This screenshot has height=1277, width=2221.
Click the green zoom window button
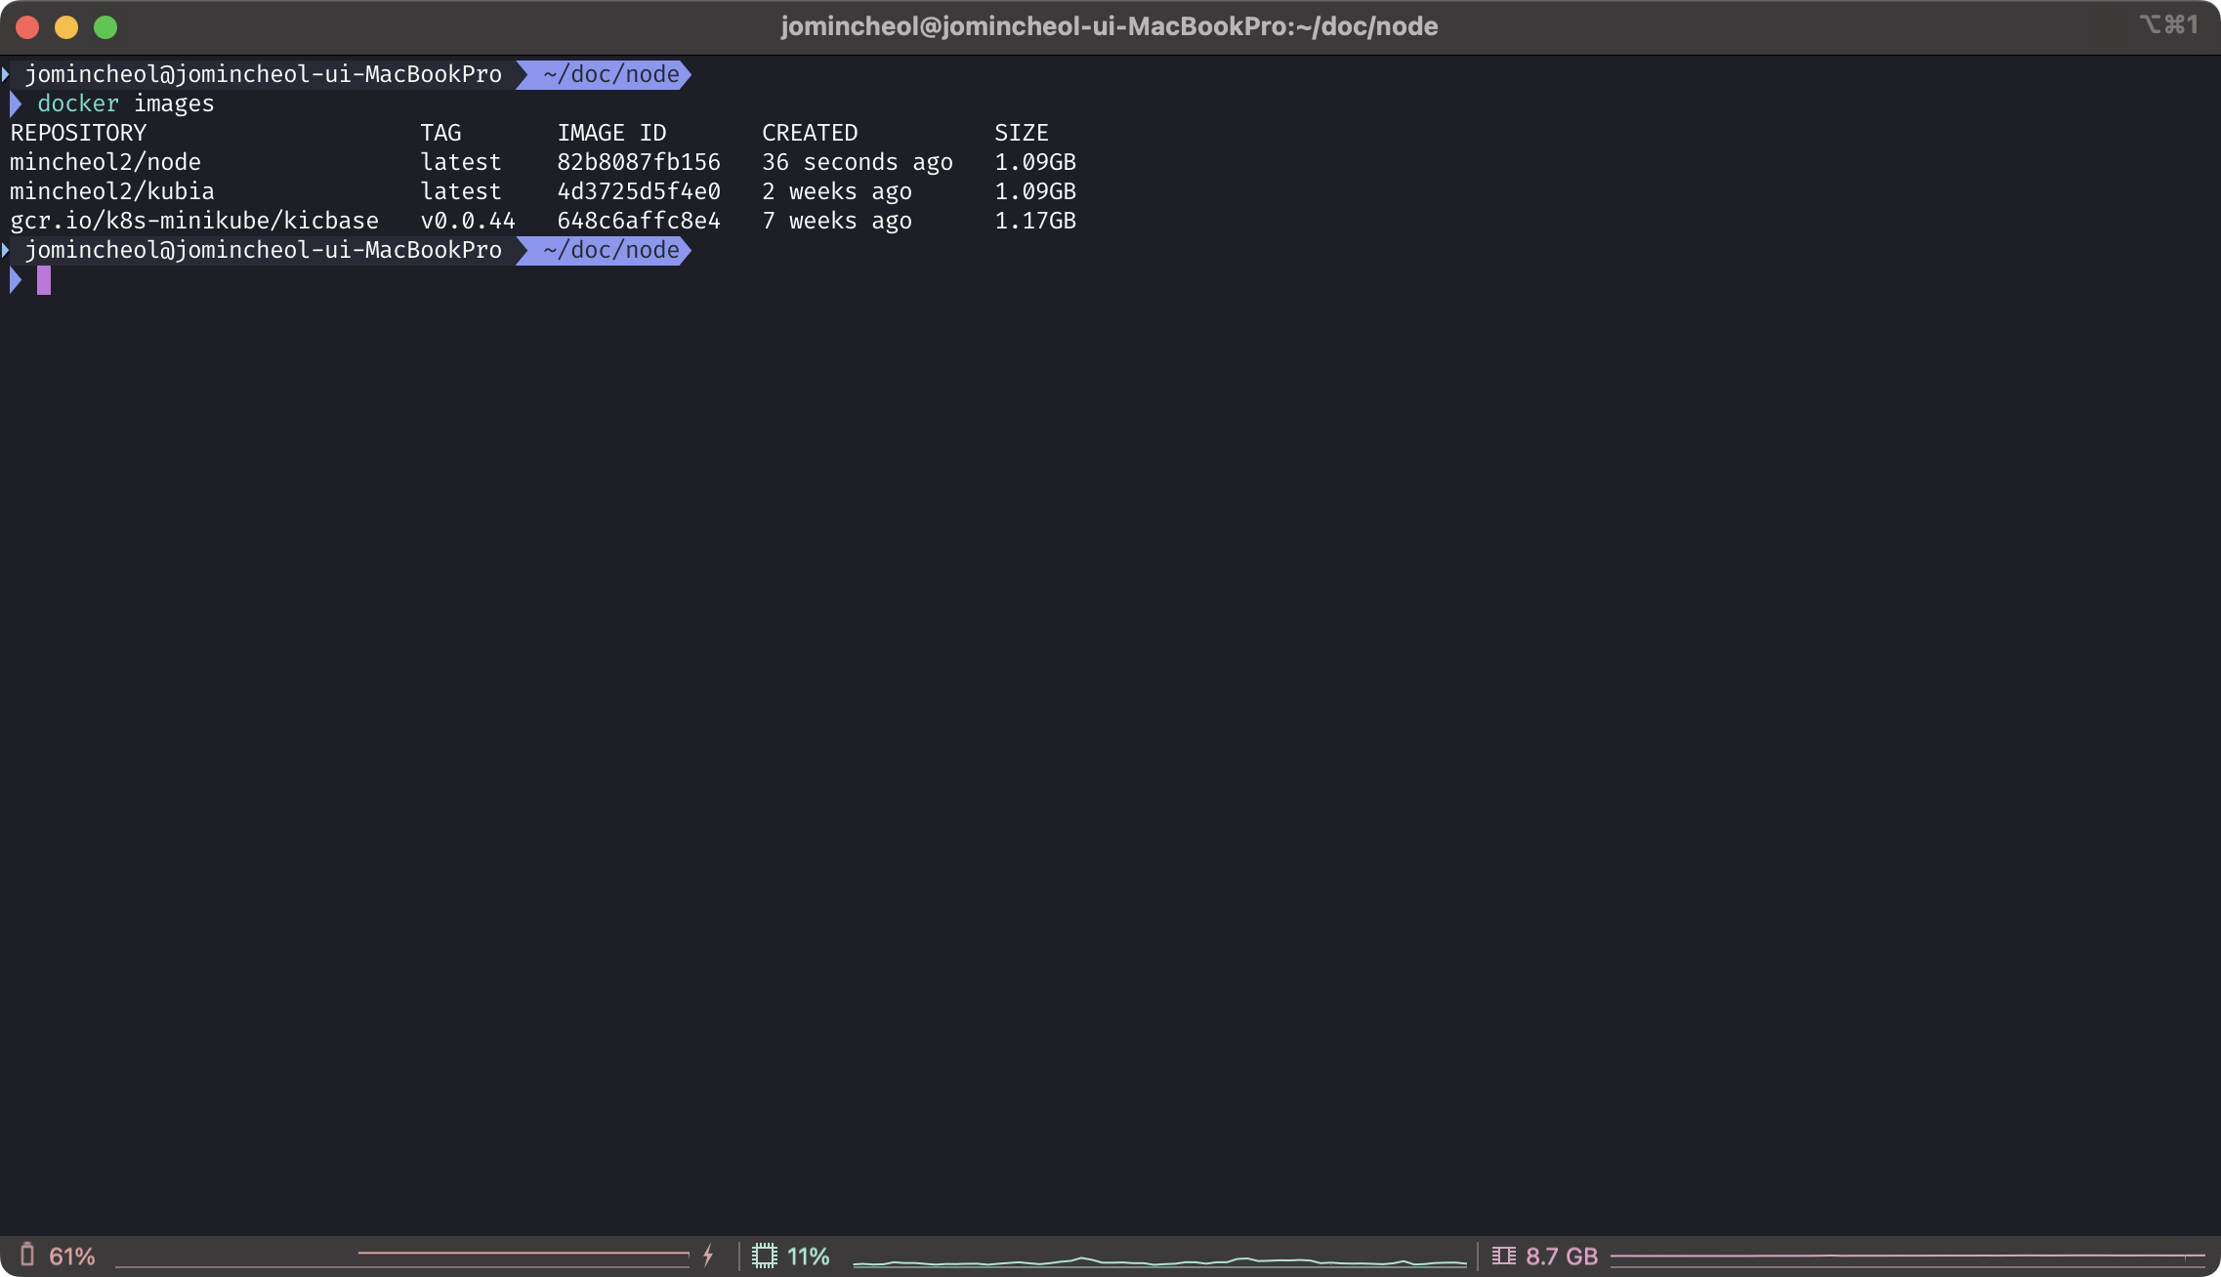coord(105,27)
